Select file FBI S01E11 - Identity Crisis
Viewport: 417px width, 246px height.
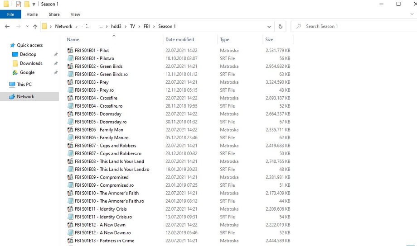[x=101, y=209]
